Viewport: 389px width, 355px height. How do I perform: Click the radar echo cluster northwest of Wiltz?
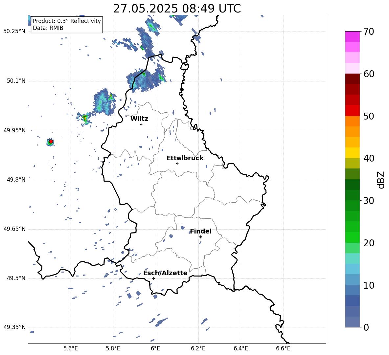tap(104, 102)
